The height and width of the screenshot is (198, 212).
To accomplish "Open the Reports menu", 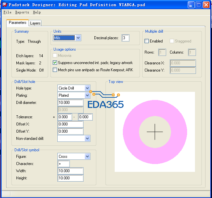I will tap(22, 12).
